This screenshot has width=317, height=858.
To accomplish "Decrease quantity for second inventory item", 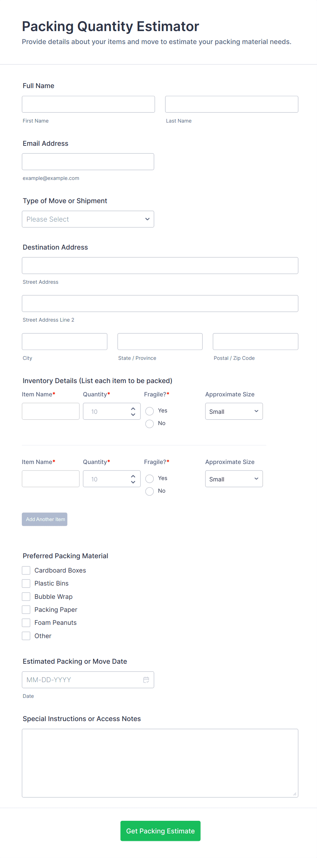I will coord(133,482).
